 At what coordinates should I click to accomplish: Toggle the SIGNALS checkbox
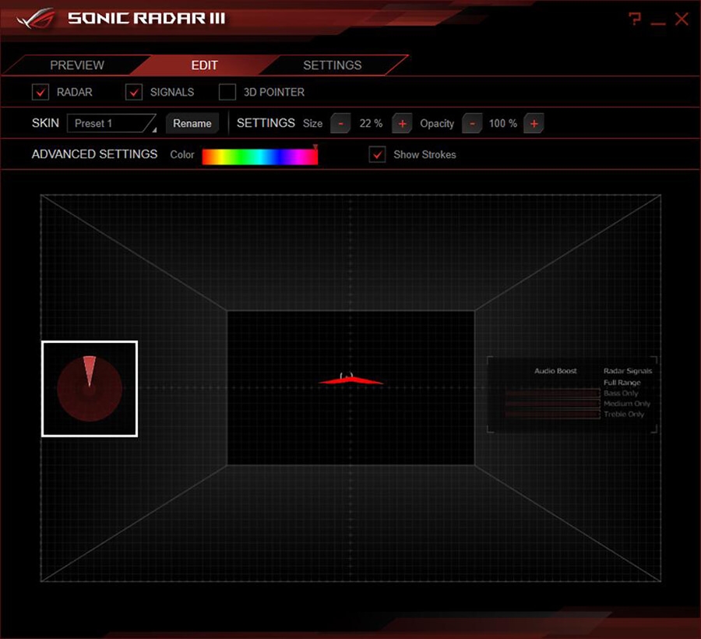coord(134,92)
